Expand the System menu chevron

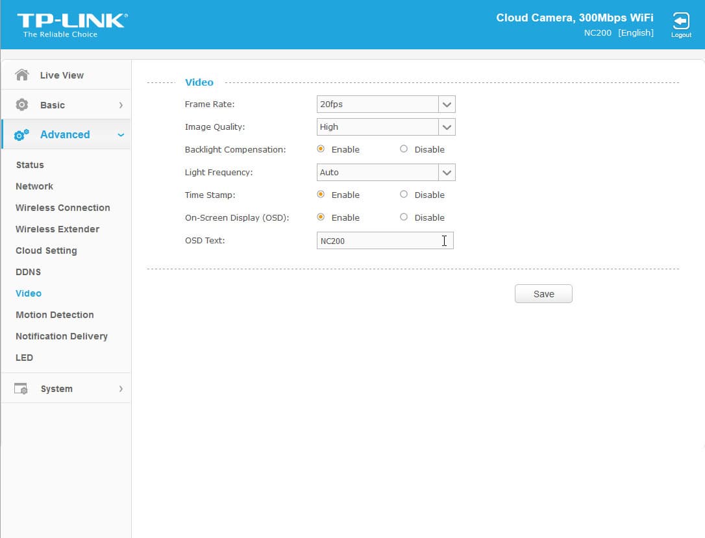tap(121, 389)
